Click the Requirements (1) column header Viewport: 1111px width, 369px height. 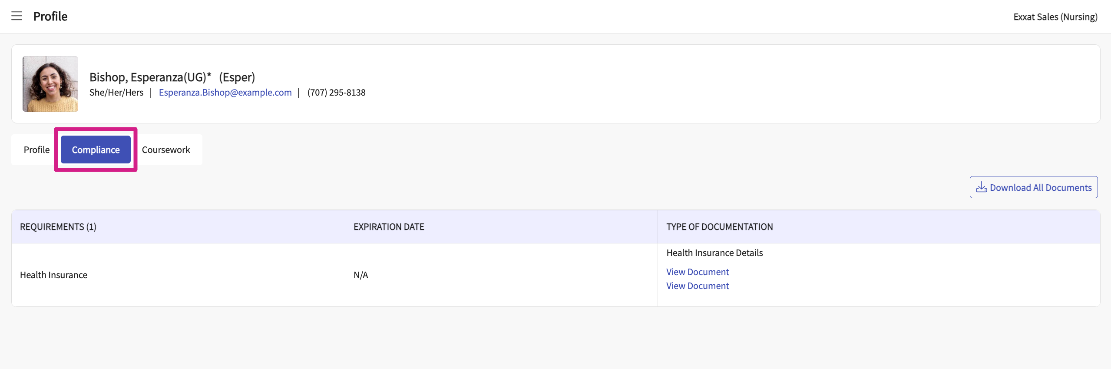coord(58,227)
